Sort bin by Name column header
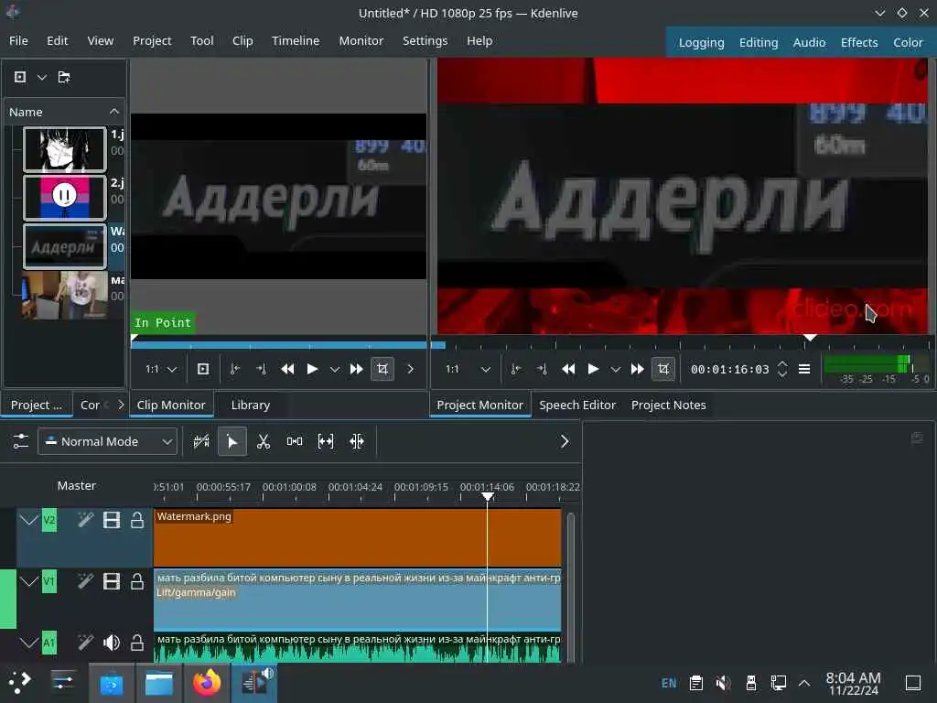 click(64, 112)
